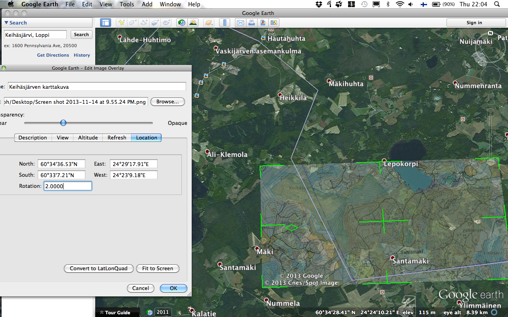Click the Search button
Viewport: 508px width, 317px height.
[x=81, y=34]
